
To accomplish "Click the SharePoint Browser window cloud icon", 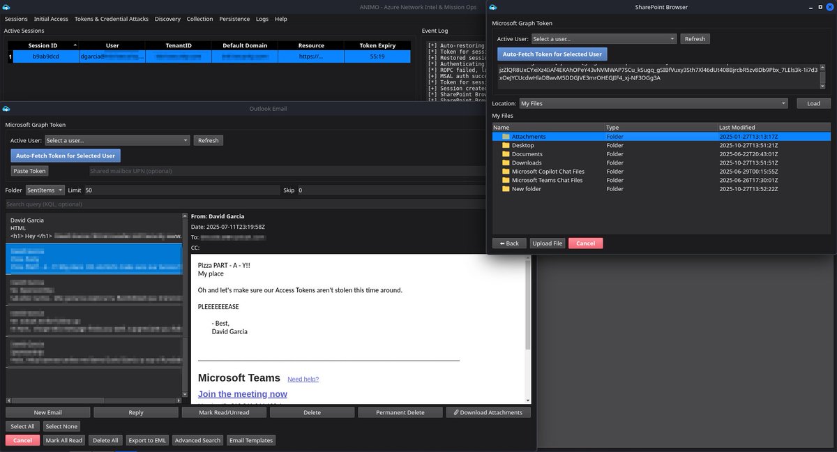I will click(494, 7).
